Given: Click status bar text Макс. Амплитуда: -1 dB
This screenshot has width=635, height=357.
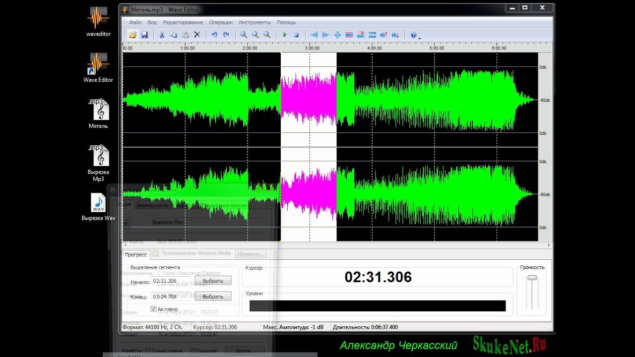Looking at the screenshot, I should (x=293, y=327).
